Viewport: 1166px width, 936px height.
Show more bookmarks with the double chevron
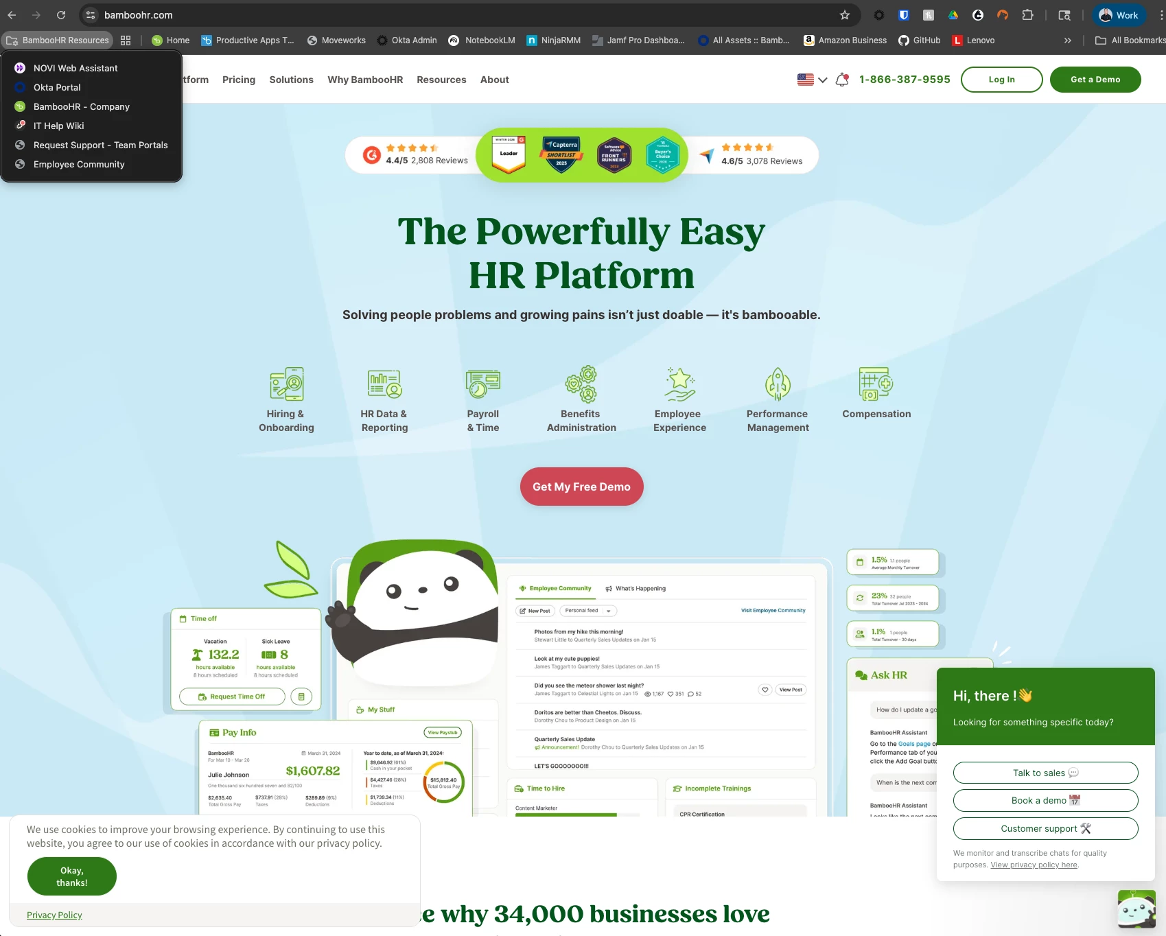[x=1067, y=40]
